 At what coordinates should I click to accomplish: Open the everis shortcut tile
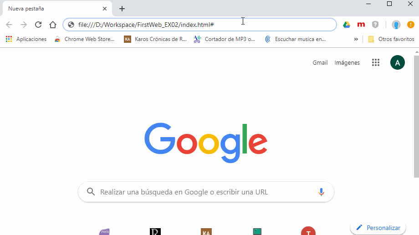point(104,231)
